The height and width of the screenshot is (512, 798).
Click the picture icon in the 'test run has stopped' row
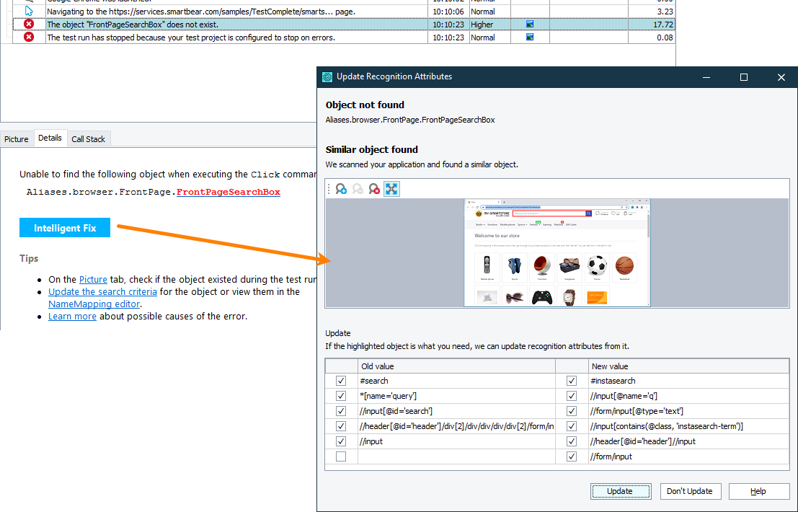tap(530, 37)
